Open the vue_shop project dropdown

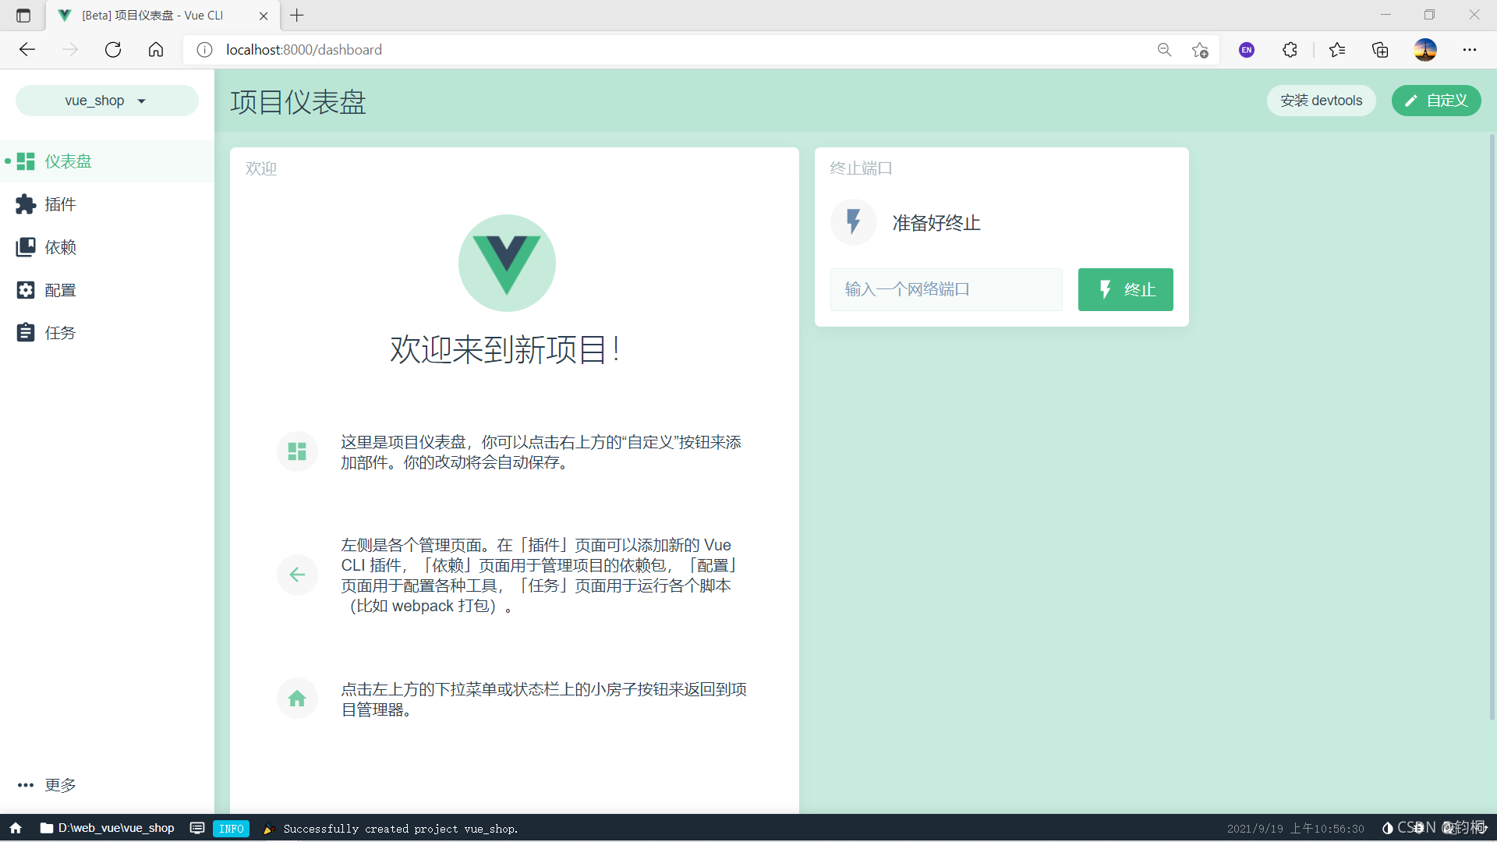106,101
